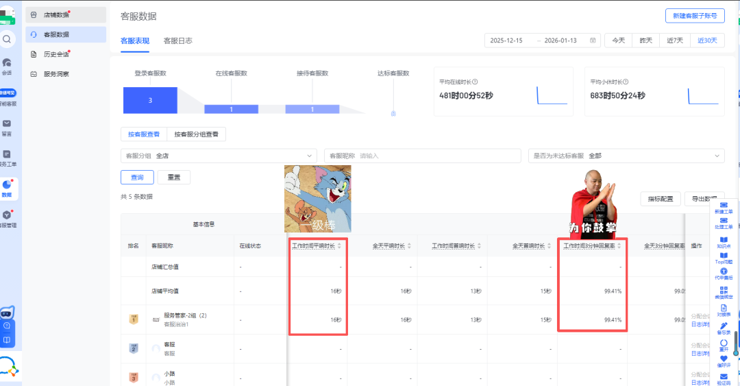This screenshot has width=740, height=386.
Task: Switch to the 客服表现 tab
Action: 135,40
